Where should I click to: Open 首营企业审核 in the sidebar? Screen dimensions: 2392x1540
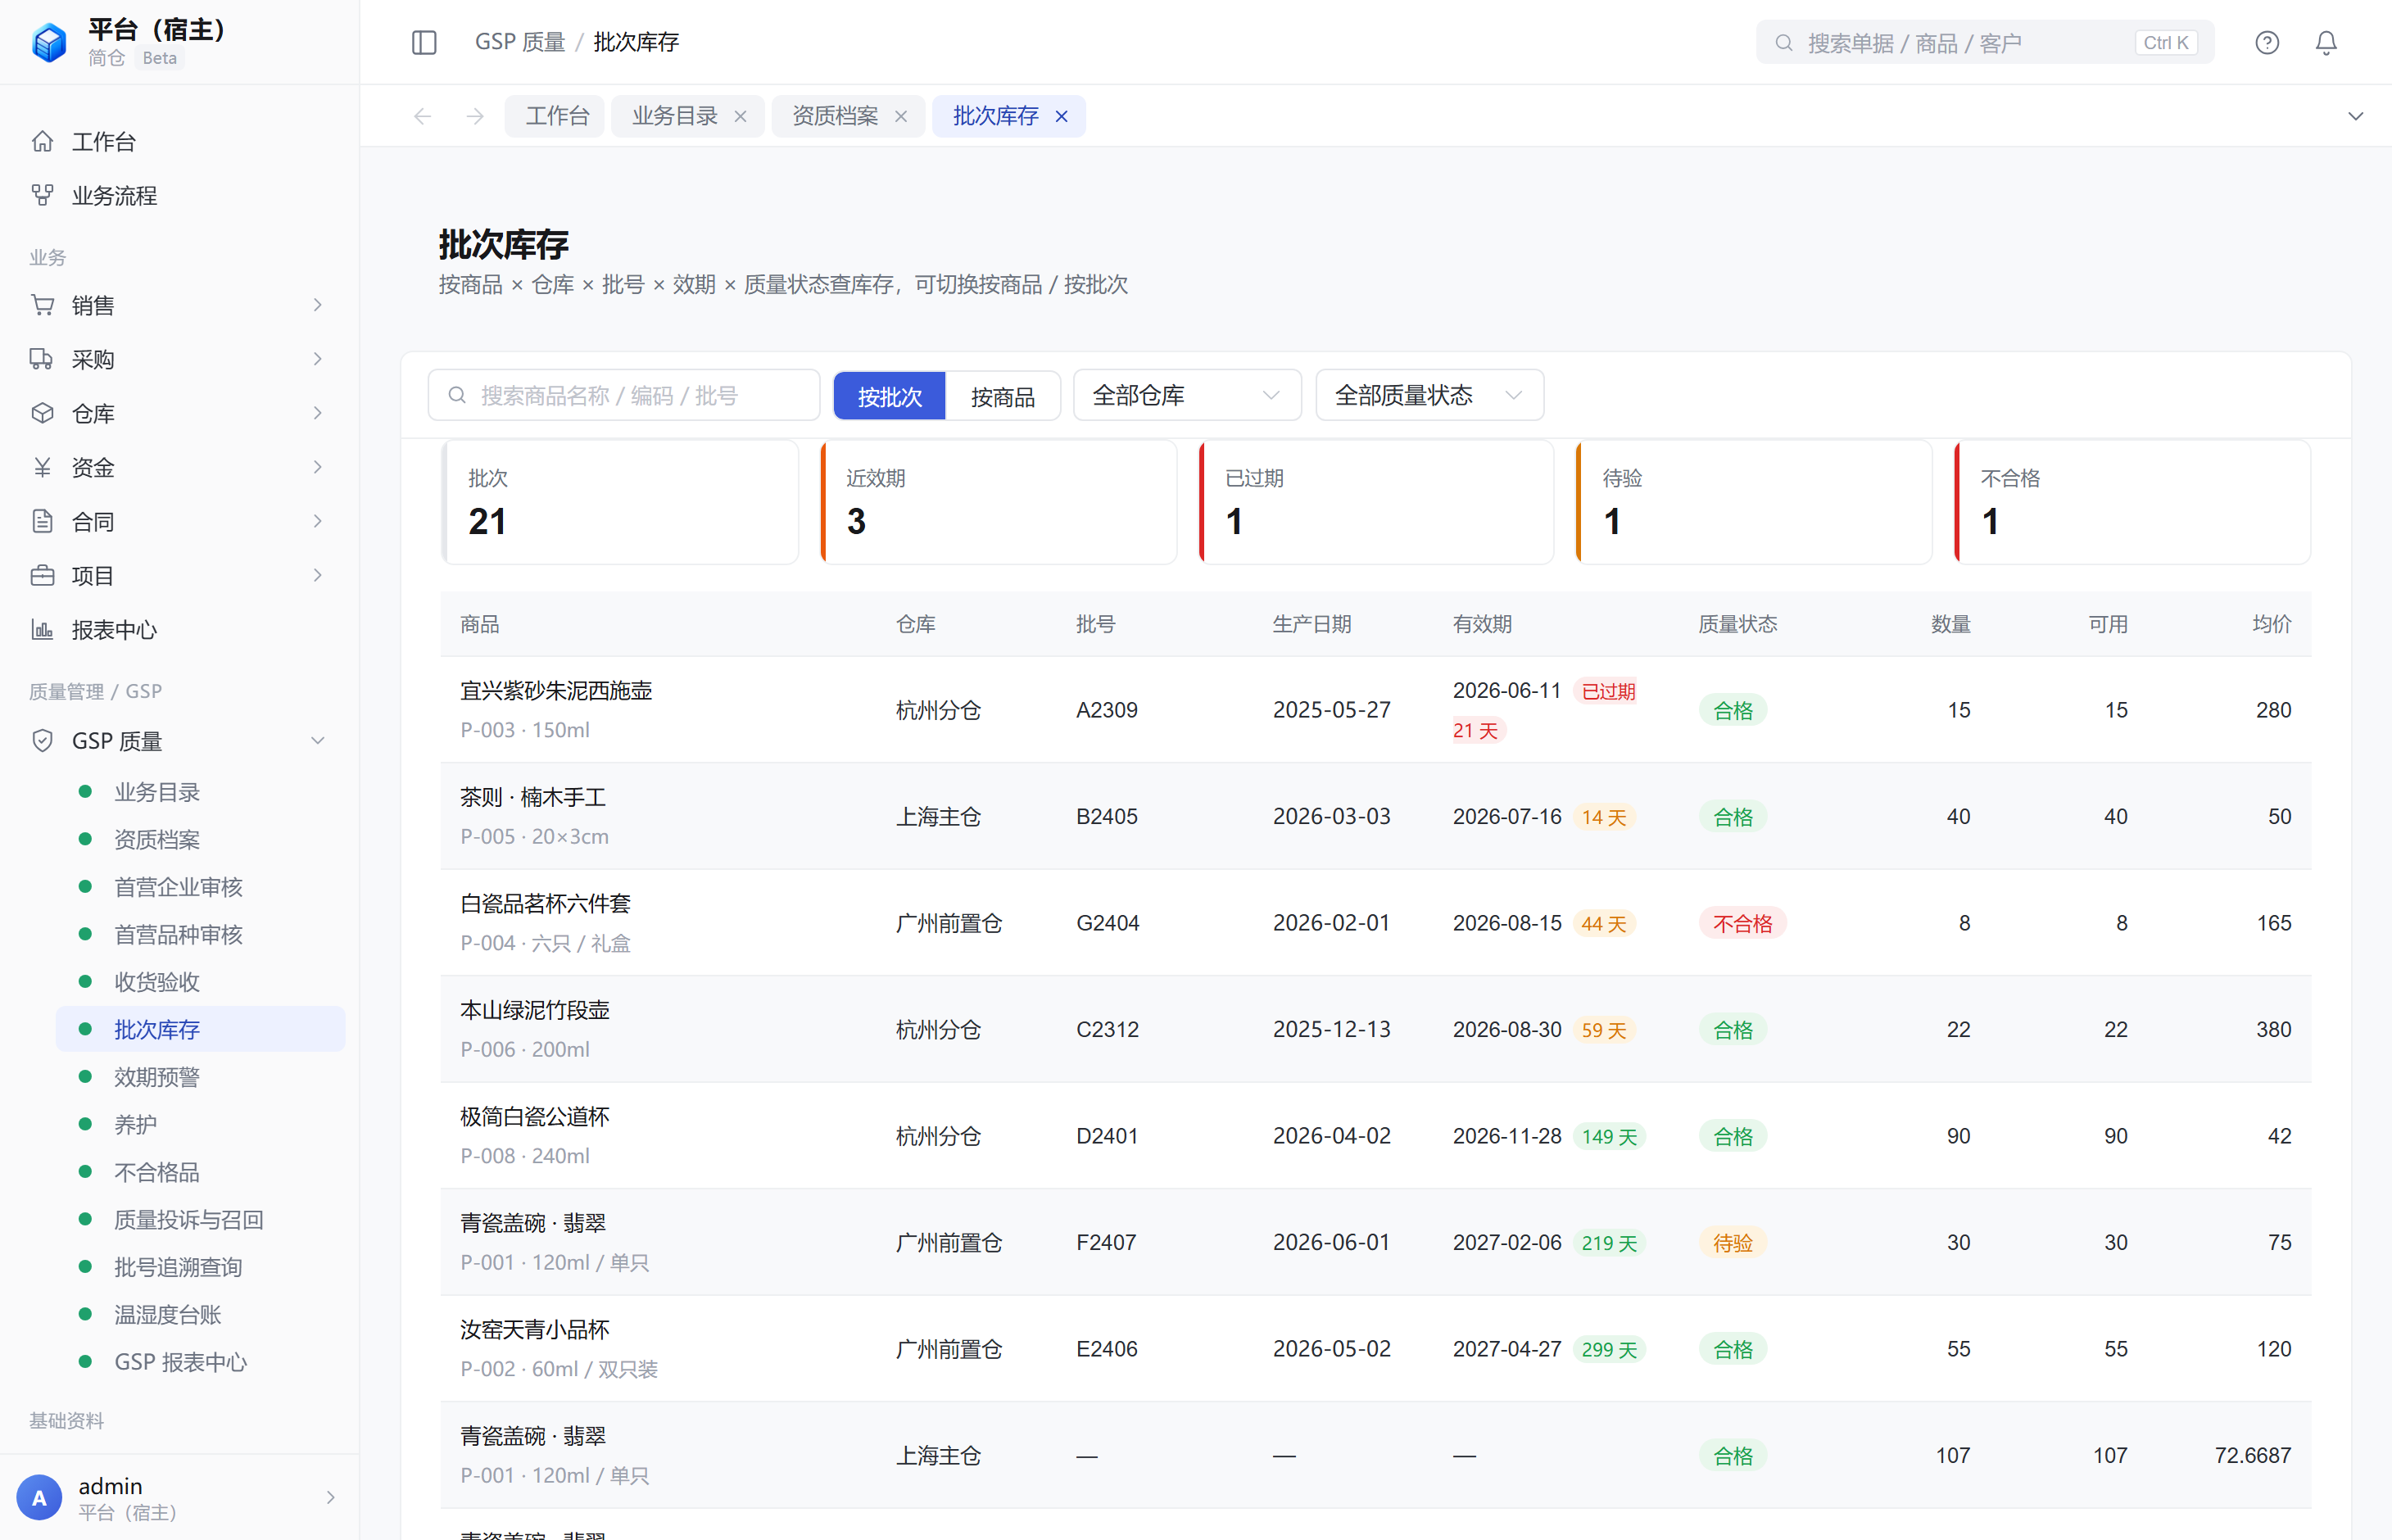coord(200,886)
